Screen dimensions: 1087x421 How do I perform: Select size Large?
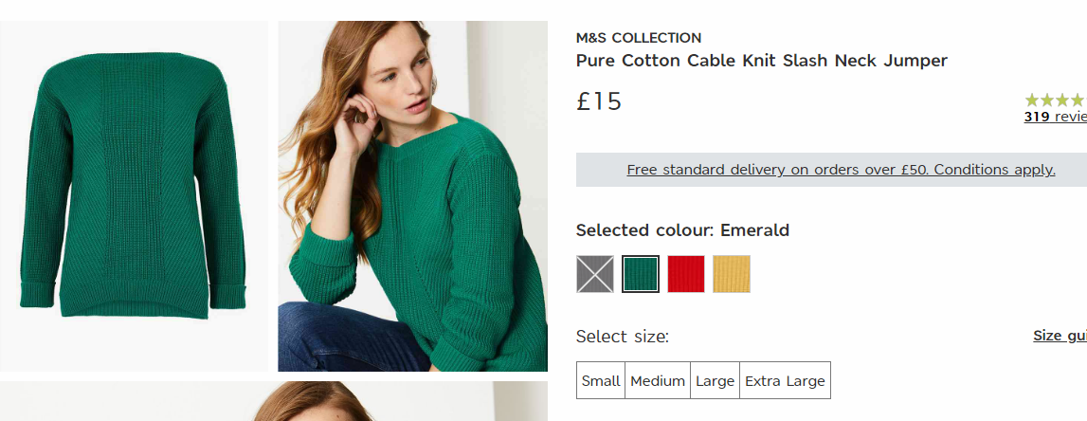pos(715,381)
